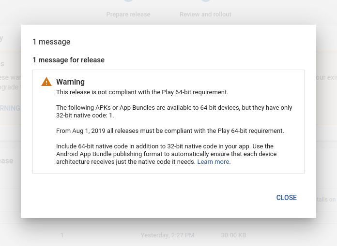Viewport: 337px width, 246px height.
Task: Click the "30.00 KB" size cell
Action: [x=233, y=235]
